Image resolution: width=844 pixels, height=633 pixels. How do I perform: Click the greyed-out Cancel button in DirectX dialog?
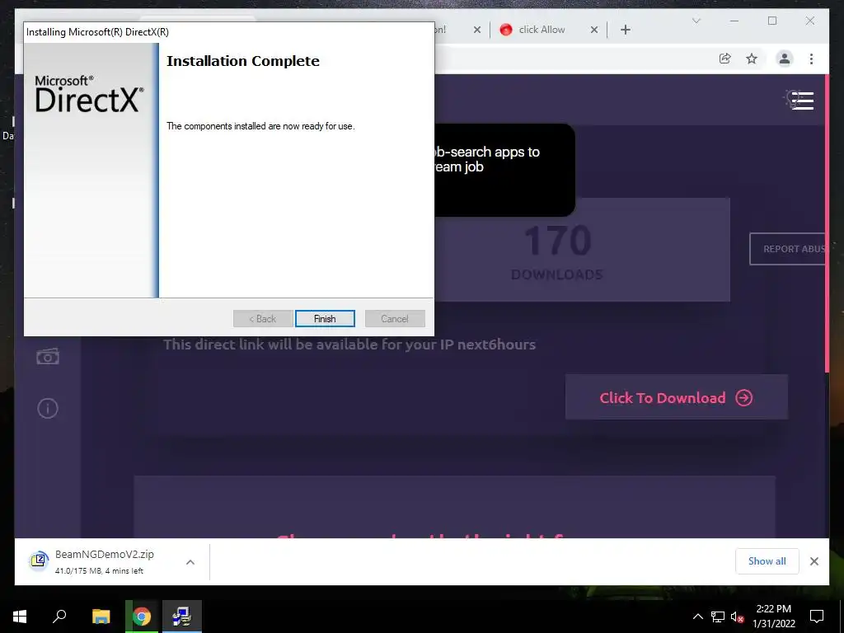395,319
